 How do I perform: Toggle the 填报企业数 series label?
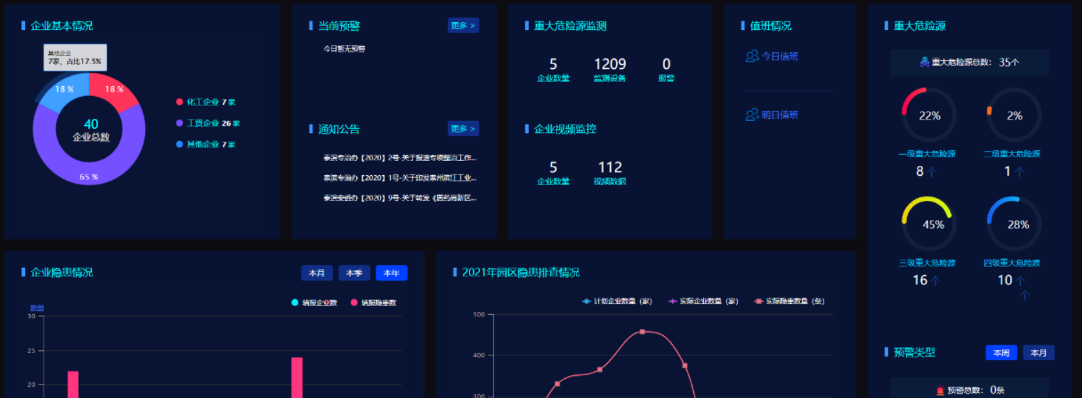(x=320, y=303)
